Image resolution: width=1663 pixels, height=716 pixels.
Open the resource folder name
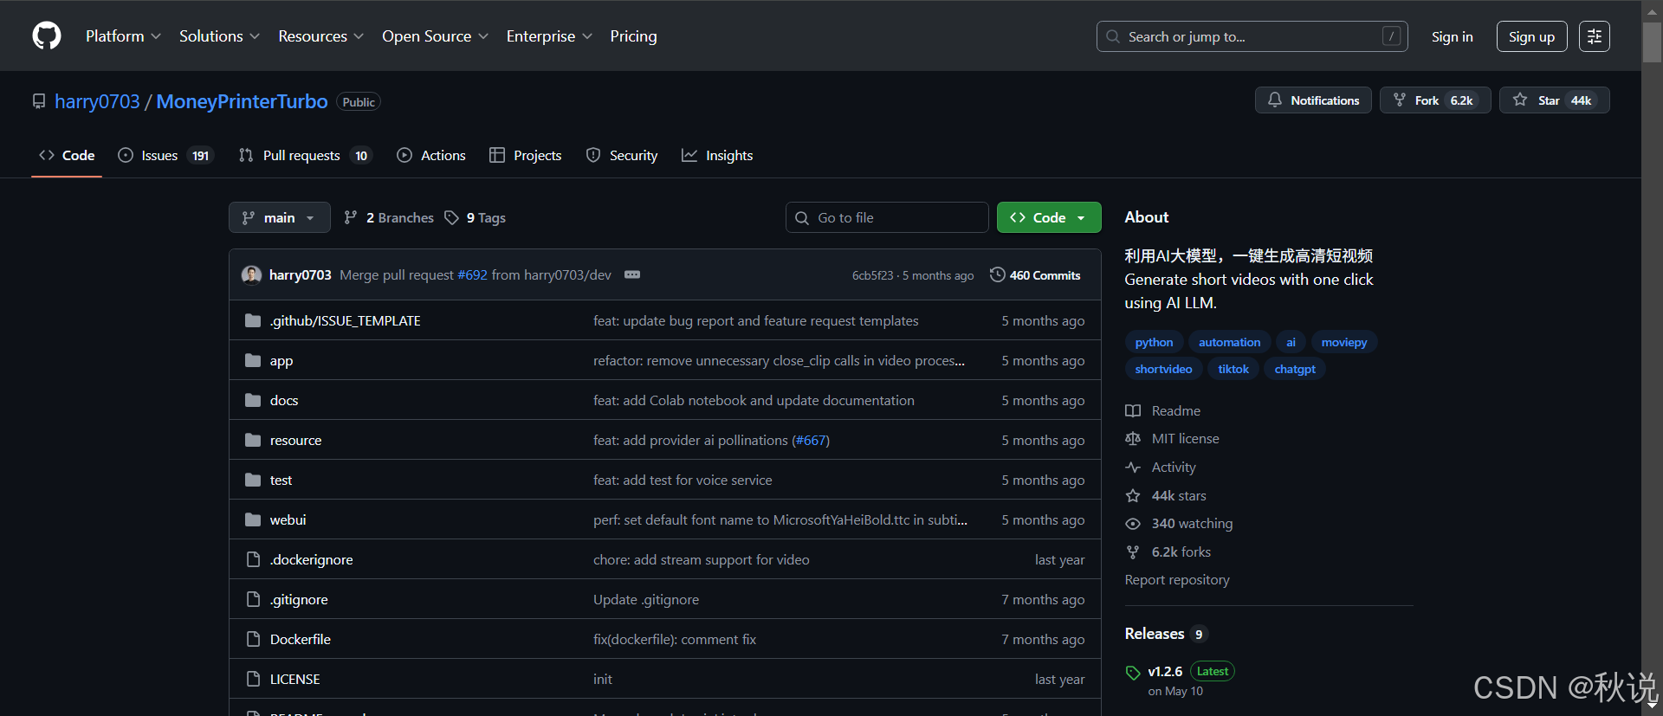point(295,440)
